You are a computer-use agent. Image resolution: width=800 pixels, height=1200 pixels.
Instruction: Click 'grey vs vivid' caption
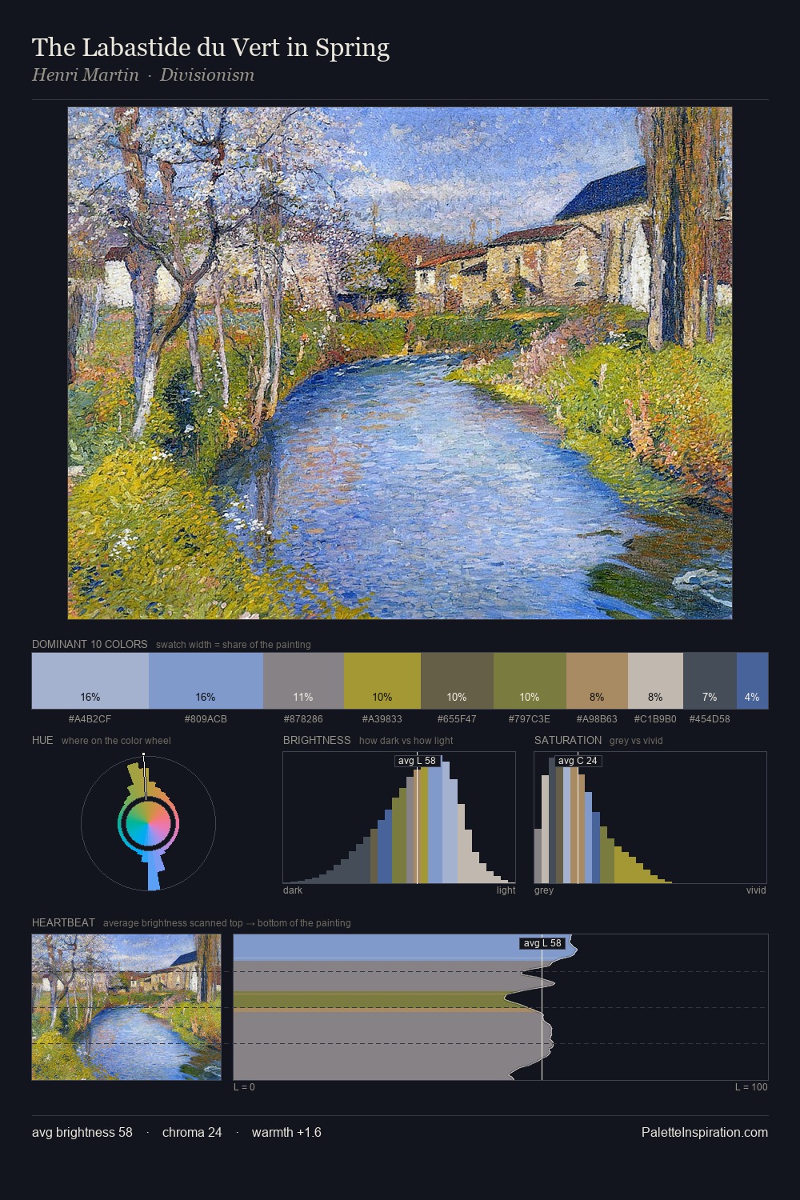[x=636, y=741]
